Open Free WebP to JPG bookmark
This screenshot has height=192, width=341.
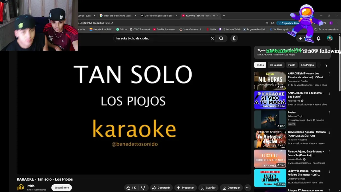point(101,29)
